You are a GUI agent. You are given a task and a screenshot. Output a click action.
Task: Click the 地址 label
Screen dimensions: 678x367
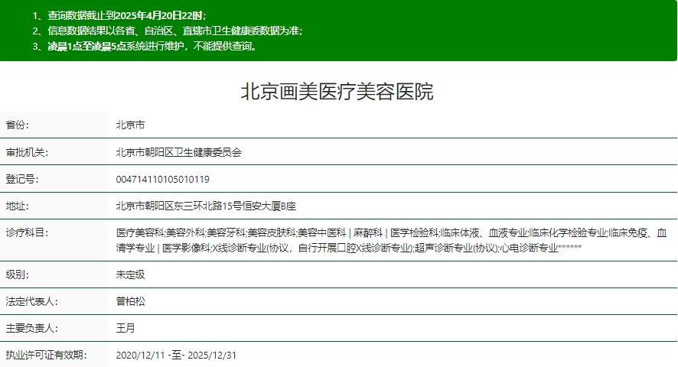point(18,206)
